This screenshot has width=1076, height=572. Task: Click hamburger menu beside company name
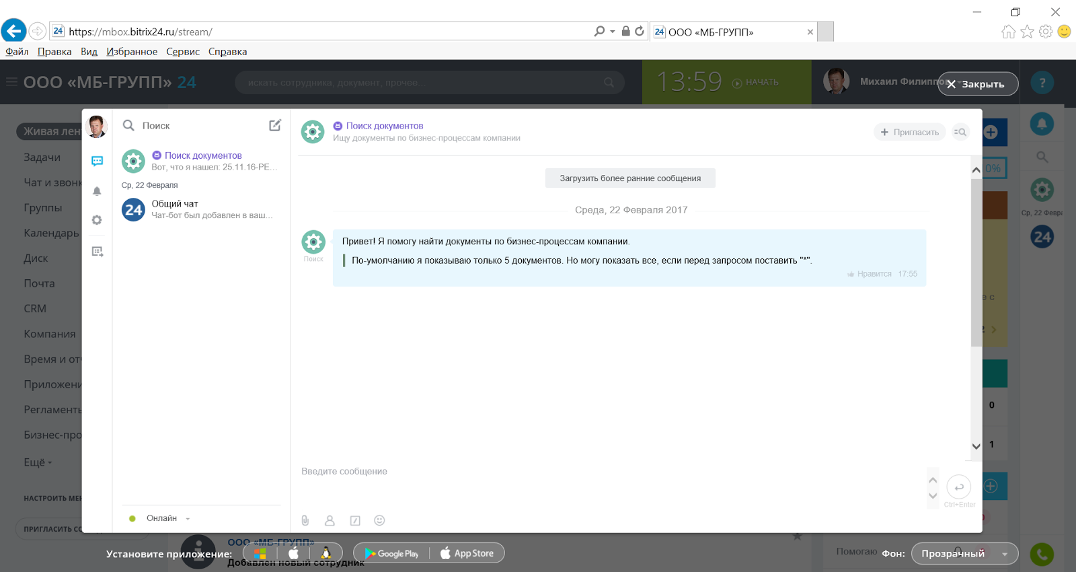(x=11, y=82)
